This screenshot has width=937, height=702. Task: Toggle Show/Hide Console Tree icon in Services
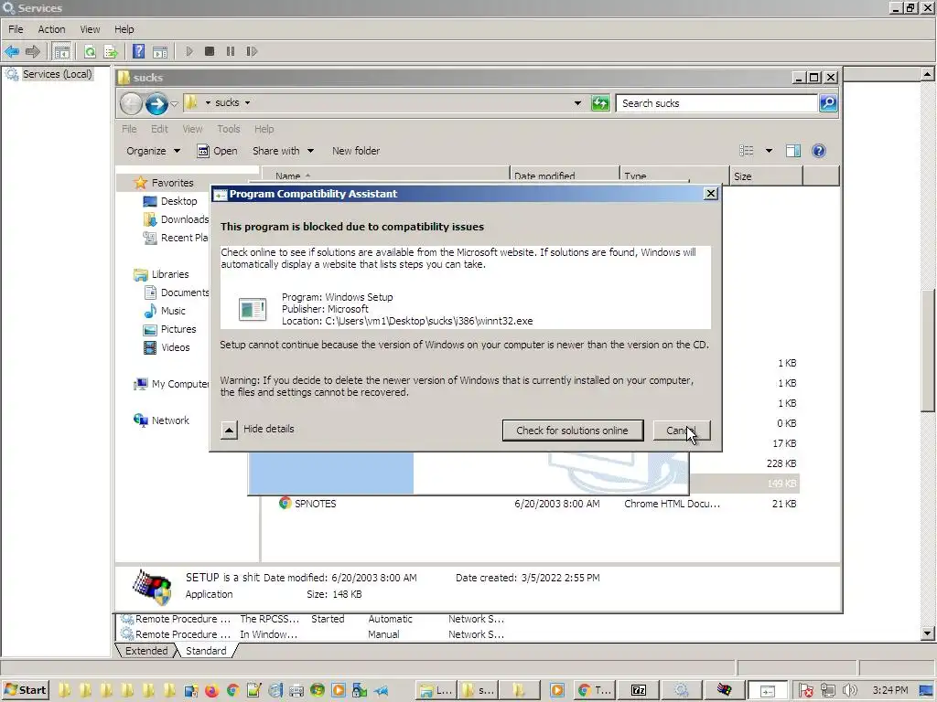coord(61,51)
